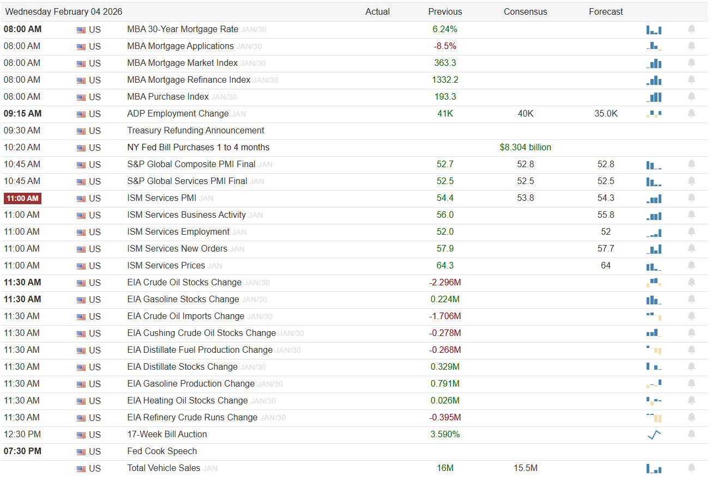Screen dimensions: 712x477
Task: Open EIA Gasoline Production Change event
Action: [x=191, y=383]
